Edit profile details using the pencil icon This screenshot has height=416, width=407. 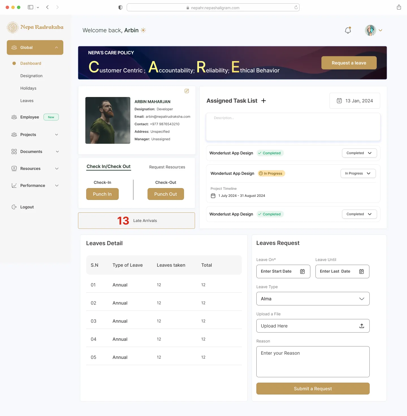[187, 91]
